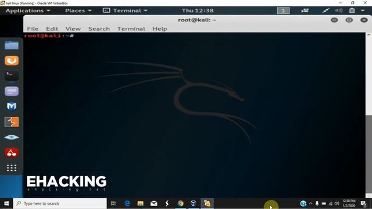Open Google Chrome from taskbar
This screenshot has width=372, height=209.
[x=180, y=204]
